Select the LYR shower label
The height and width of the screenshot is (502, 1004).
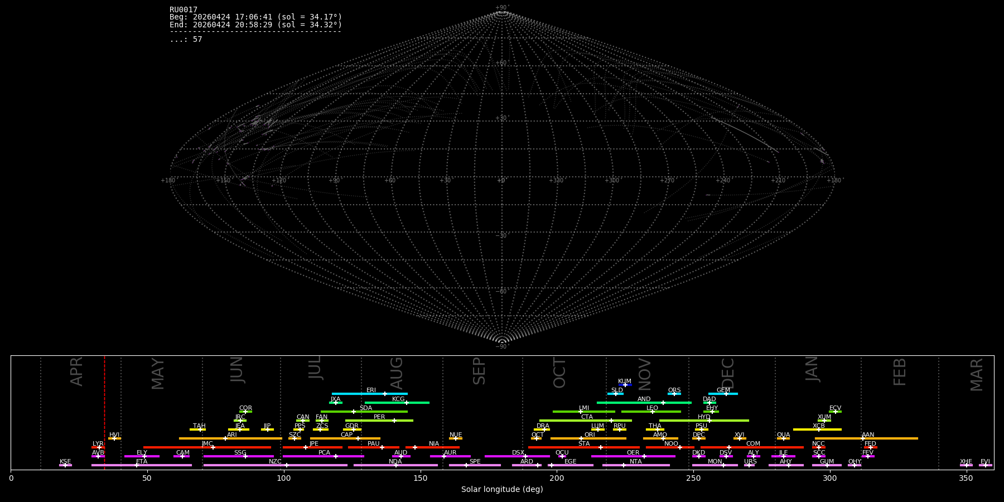98,443
